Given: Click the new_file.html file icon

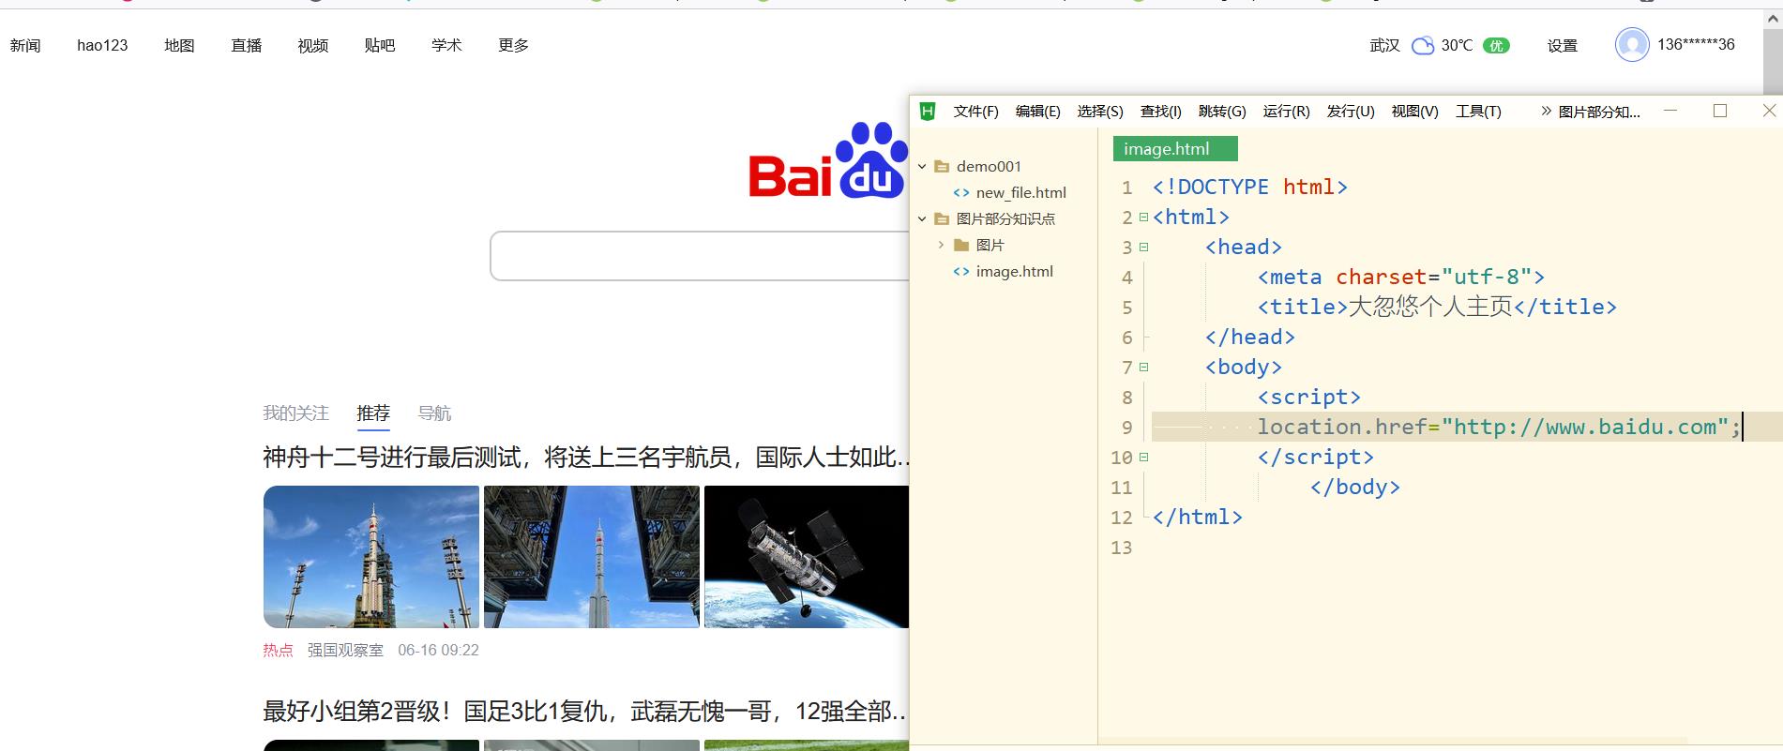Looking at the screenshot, I should 960,192.
